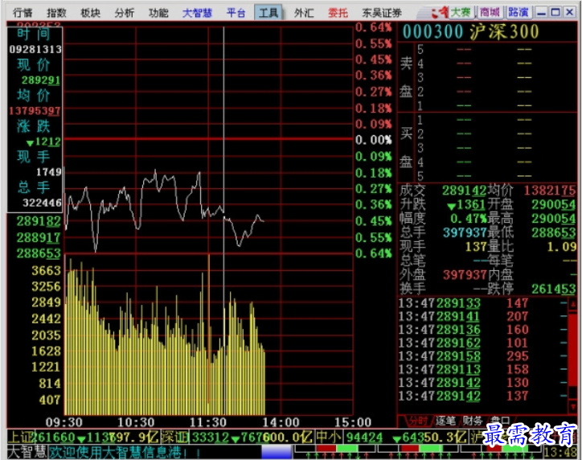Click the 最低 value 288653 in quote panel
Viewport: 582px width, 460px height.
coord(553,232)
